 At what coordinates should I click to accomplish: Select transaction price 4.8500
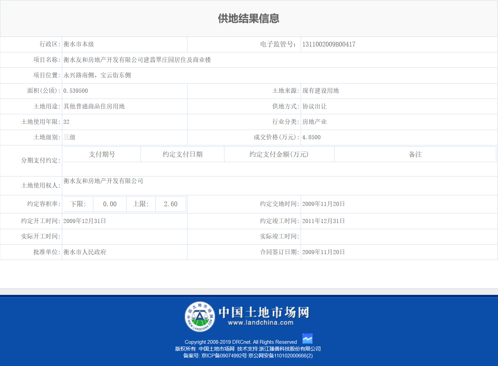point(311,137)
